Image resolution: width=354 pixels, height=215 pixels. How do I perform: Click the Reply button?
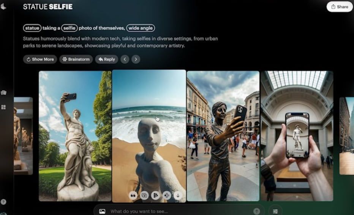pos(106,59)
